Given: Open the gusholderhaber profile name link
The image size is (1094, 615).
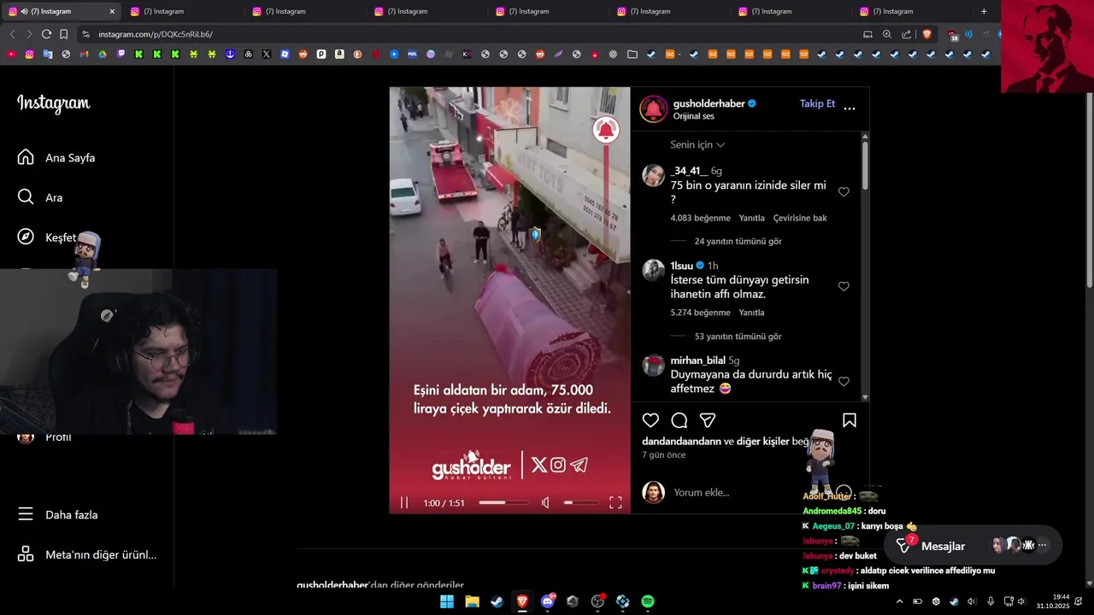Looking at the screenshot, I should point(709,103).
